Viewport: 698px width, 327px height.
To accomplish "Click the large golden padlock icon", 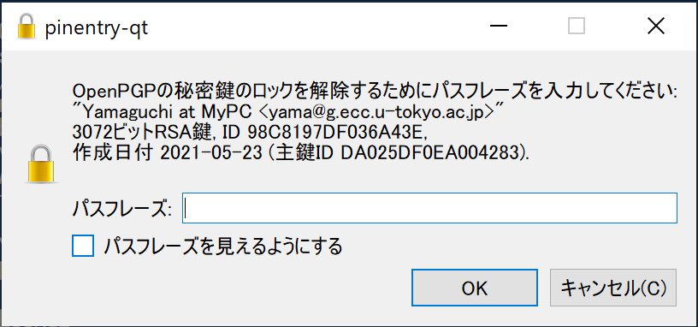I will [41, 163].
